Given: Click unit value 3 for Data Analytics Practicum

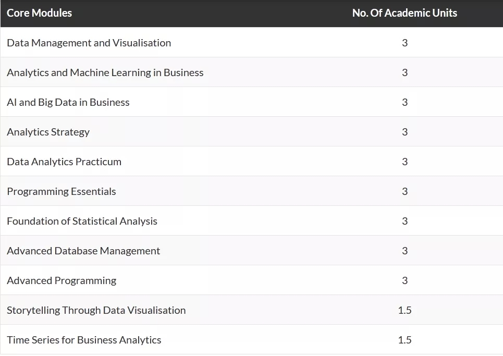Looking at the screenshot, I should click(405, 162).
